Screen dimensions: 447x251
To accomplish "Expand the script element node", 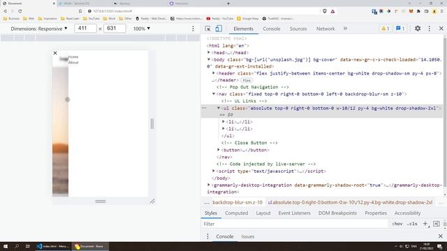I will tap(214, 171).
